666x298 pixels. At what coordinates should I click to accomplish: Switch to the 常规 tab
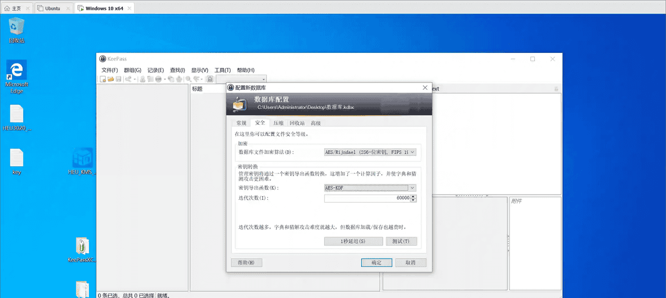[241, 123]
